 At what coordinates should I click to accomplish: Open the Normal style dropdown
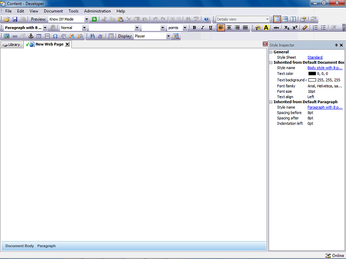point(84,28)
